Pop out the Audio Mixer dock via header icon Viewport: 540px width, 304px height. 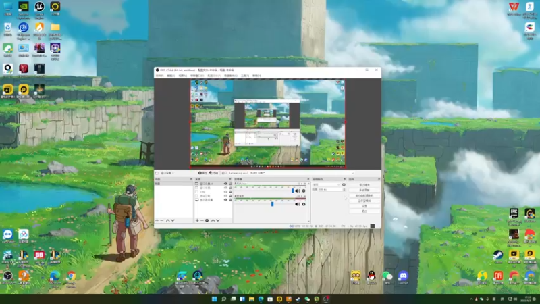[308, 179]
